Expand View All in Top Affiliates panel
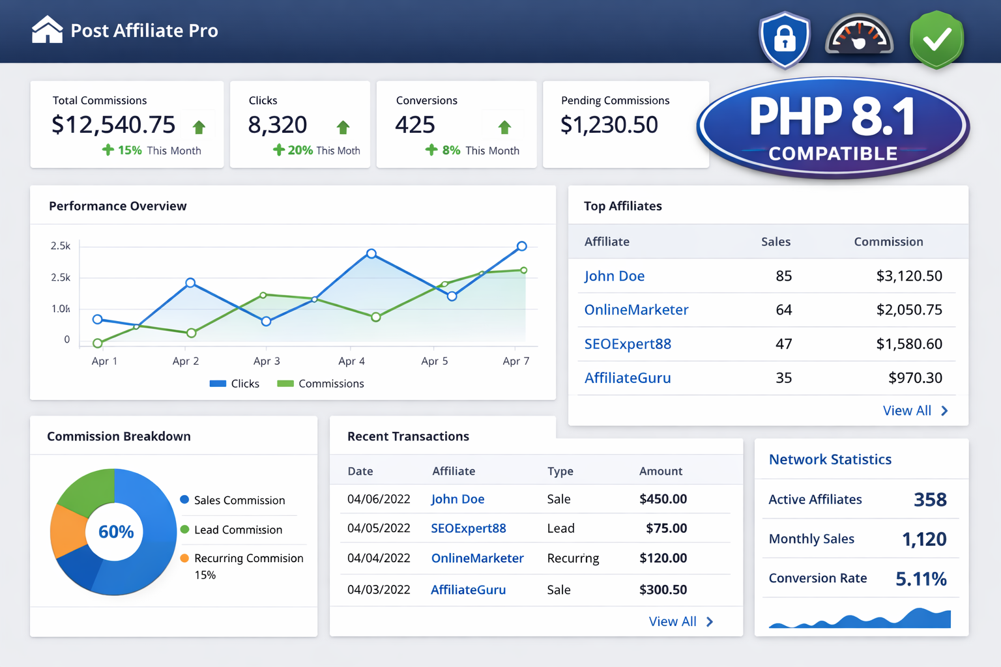Viewport: 1001px width, 667px height. point(907,410)
